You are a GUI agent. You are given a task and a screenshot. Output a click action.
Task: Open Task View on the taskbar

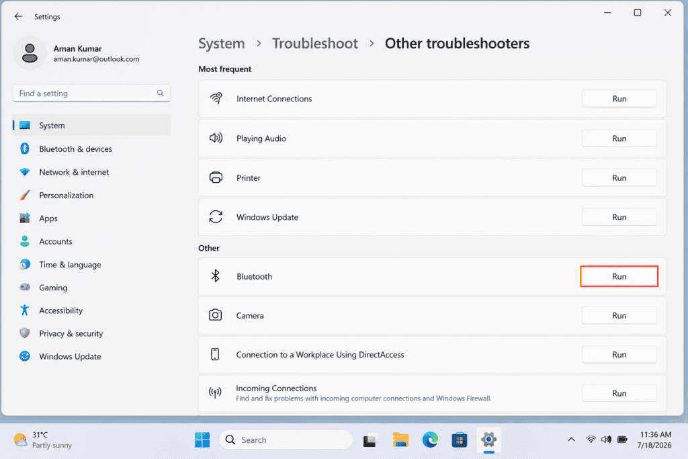[x=370, y=440]
